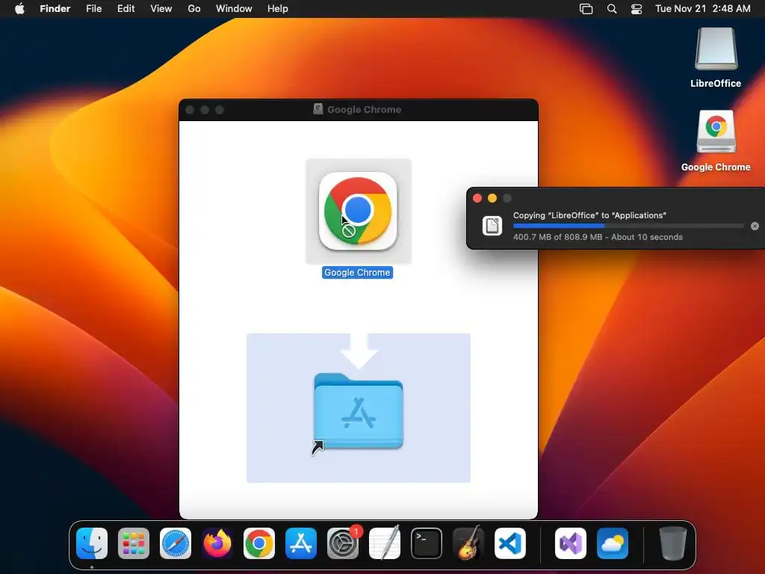The image size is (765, 574).
Task: Click the date and time in menu bar
Action: click(702, 9)
